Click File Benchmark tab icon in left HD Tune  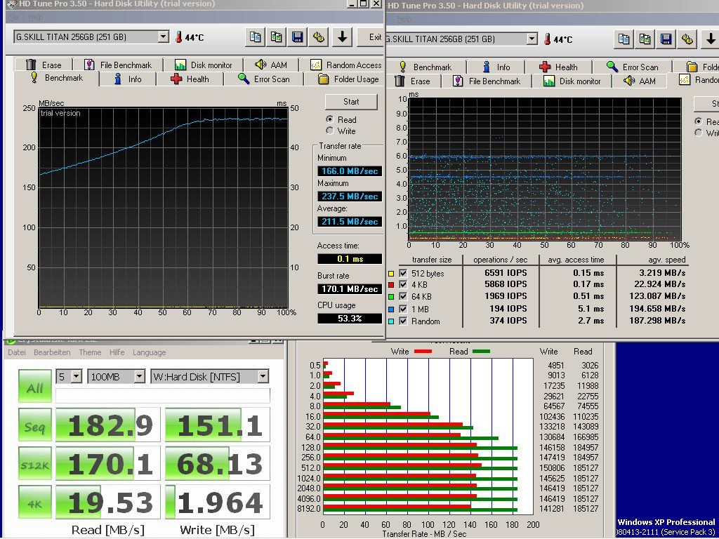coord(90,65)
